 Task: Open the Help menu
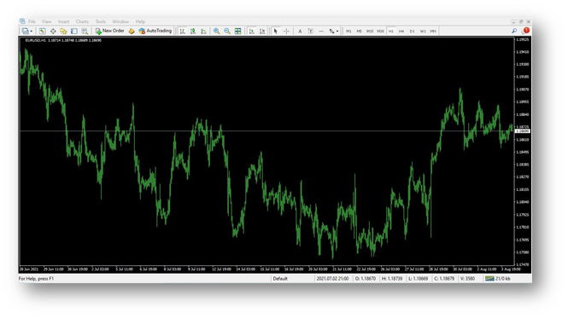click(x=140, y=21)
